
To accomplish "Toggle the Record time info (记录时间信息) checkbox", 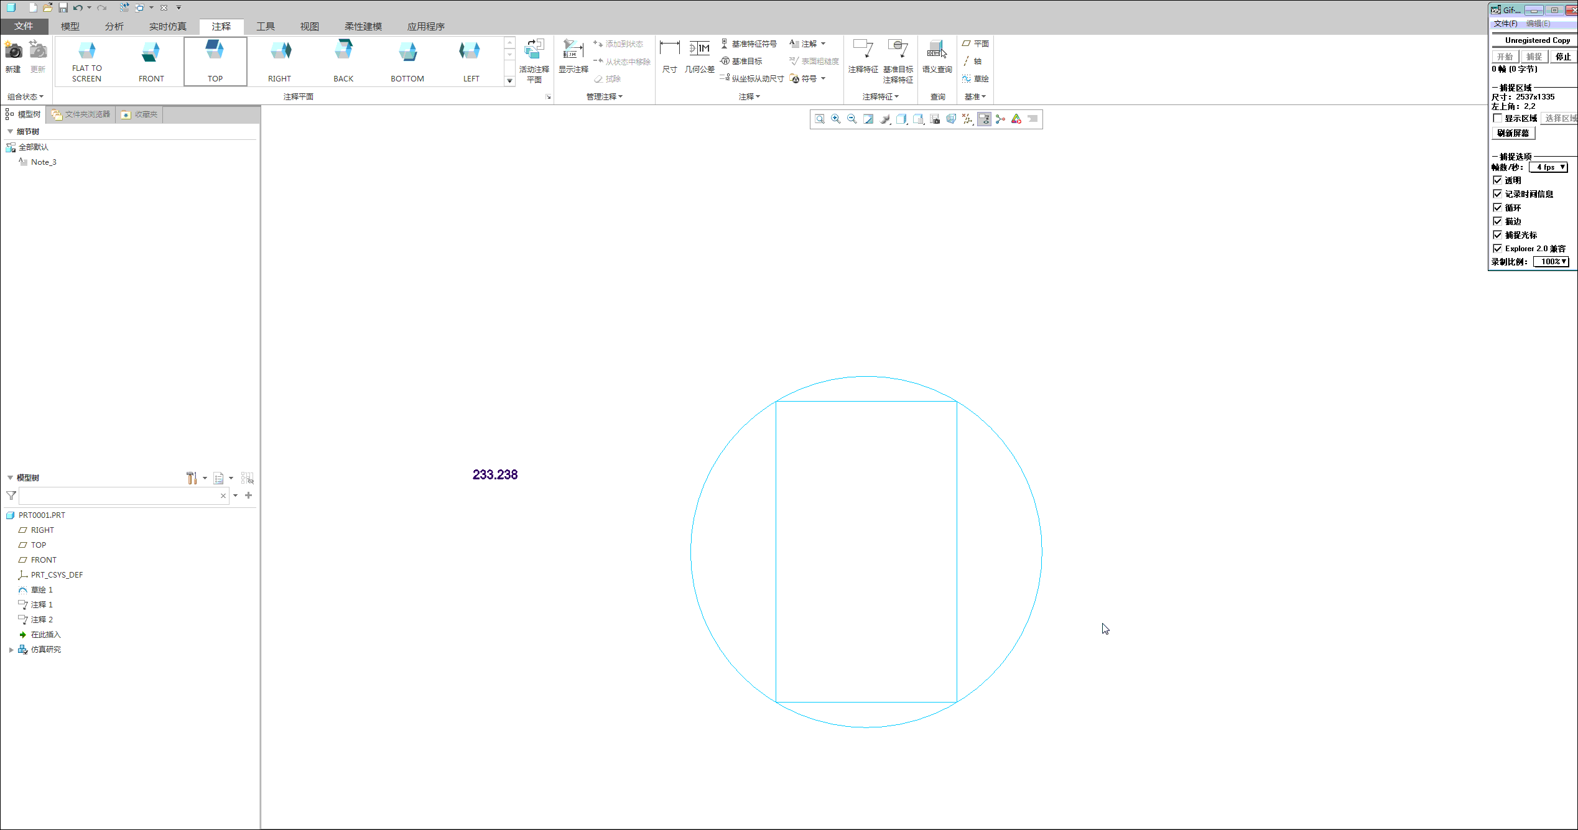I will click(1498, 194).
